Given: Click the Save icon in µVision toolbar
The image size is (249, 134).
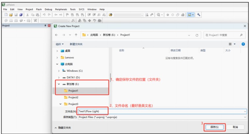Looking at the screenshot, I should 16,15.
